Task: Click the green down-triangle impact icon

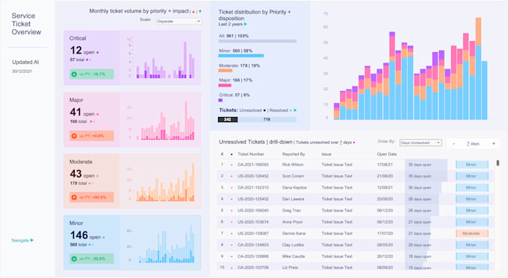Action: [x=200, y=11]
